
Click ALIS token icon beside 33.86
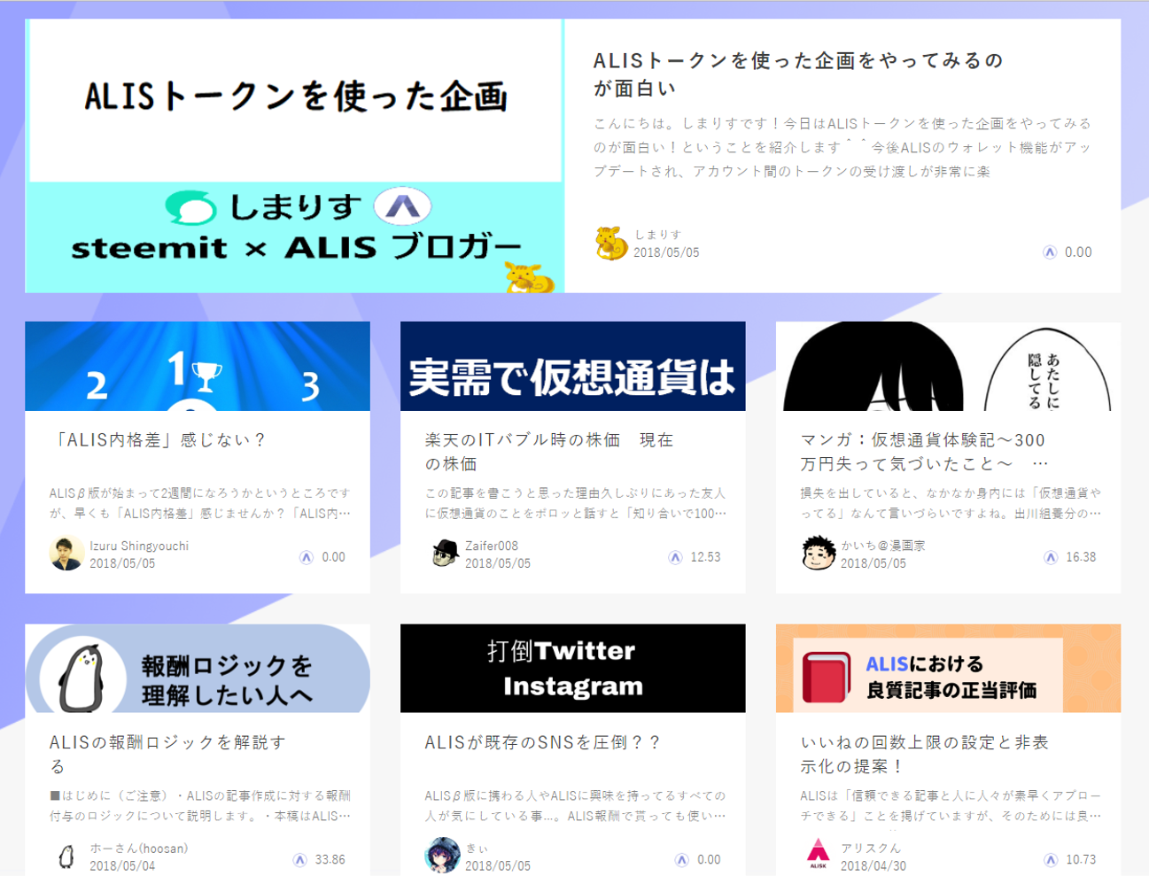300,860
